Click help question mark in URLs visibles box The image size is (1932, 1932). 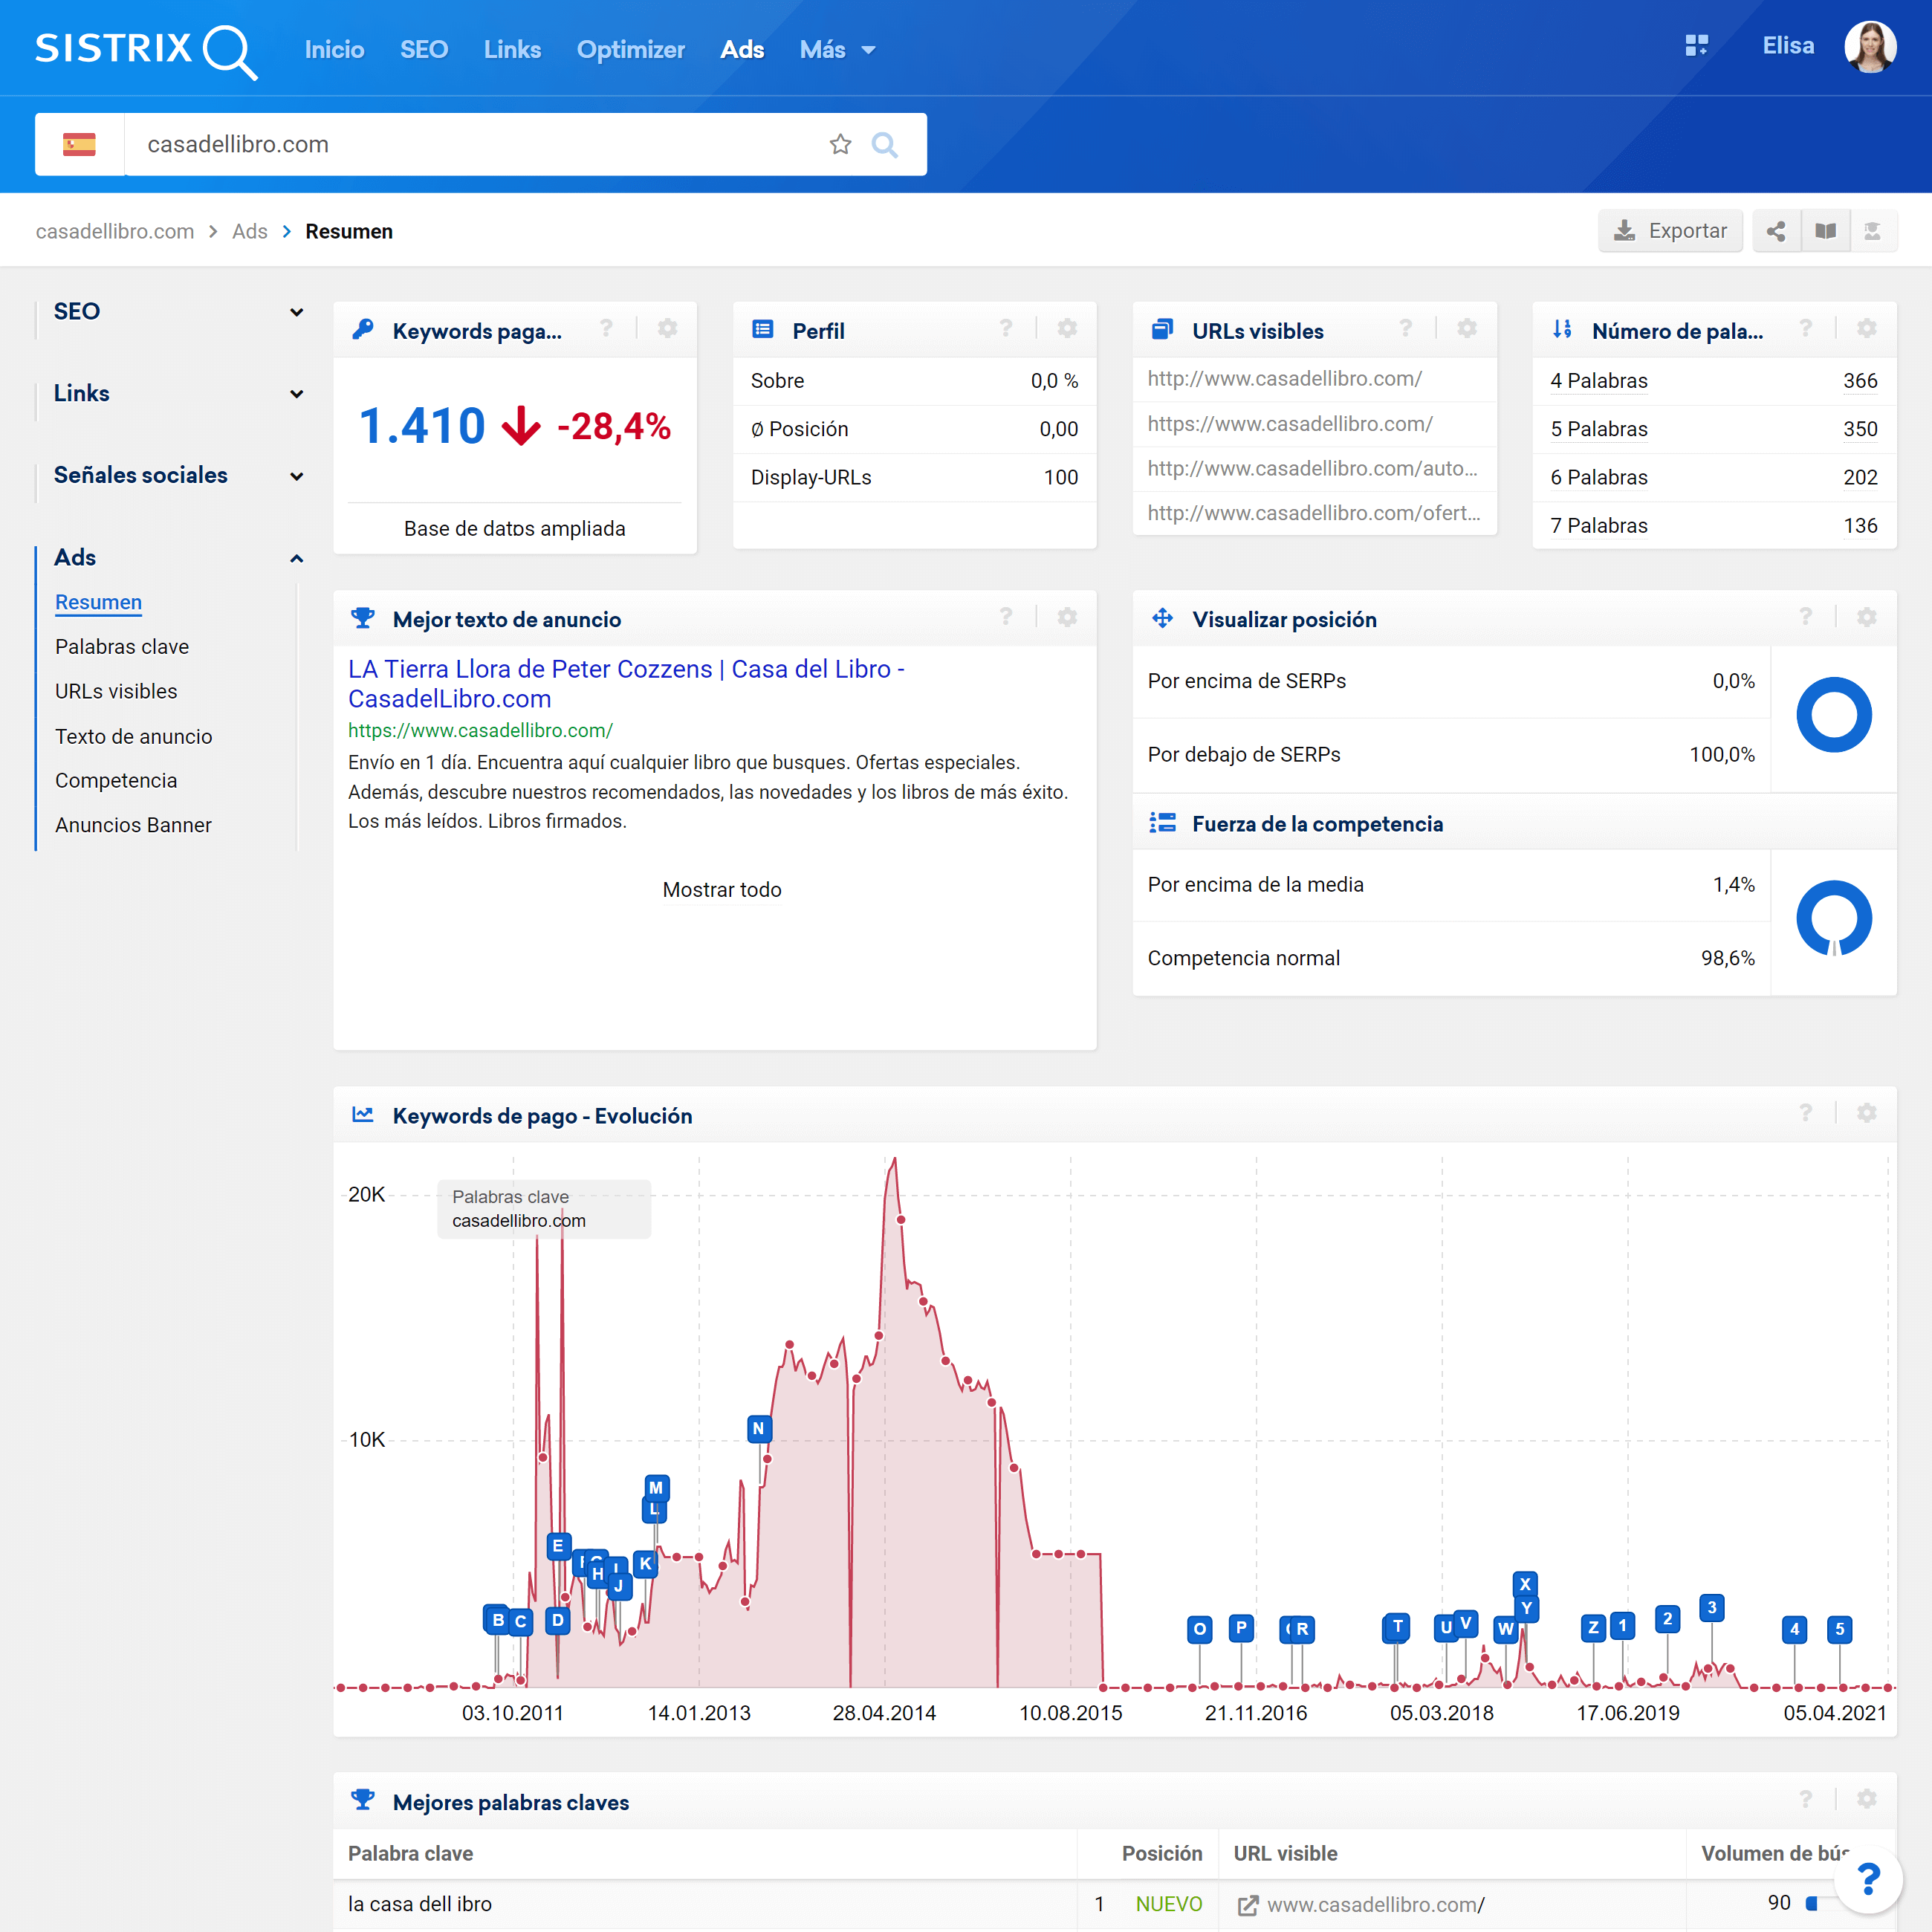1405,329
